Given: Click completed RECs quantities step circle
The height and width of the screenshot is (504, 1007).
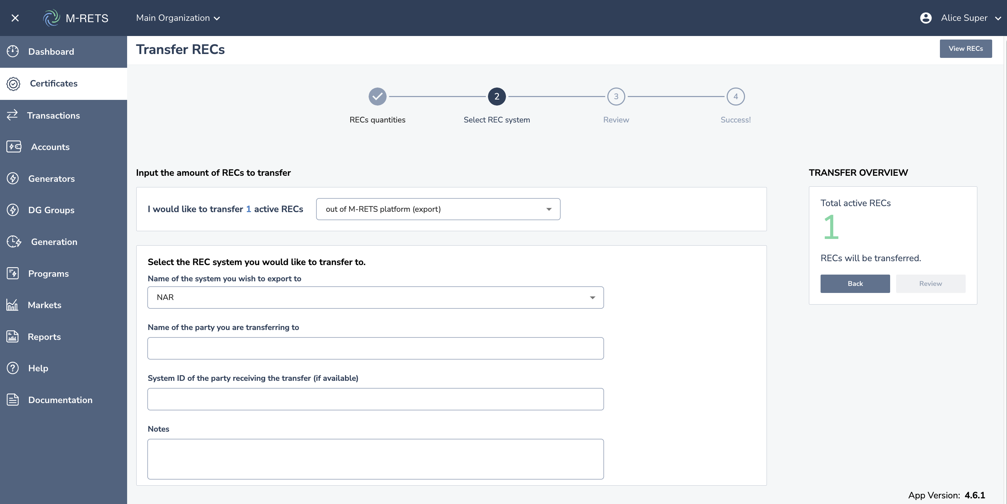Looking at the screenshot, I should tap(377, 96).
